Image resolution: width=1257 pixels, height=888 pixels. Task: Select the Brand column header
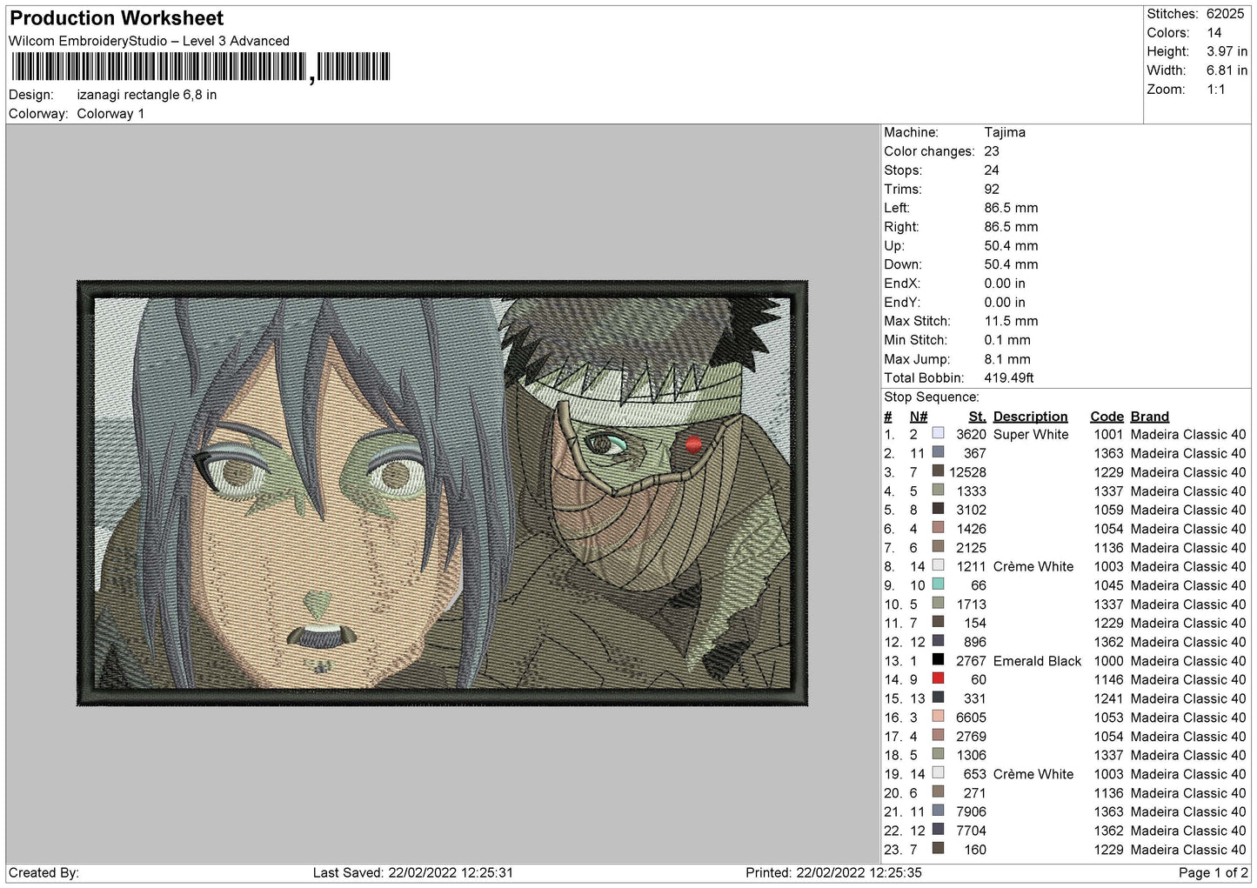(x=1150, y=417)
